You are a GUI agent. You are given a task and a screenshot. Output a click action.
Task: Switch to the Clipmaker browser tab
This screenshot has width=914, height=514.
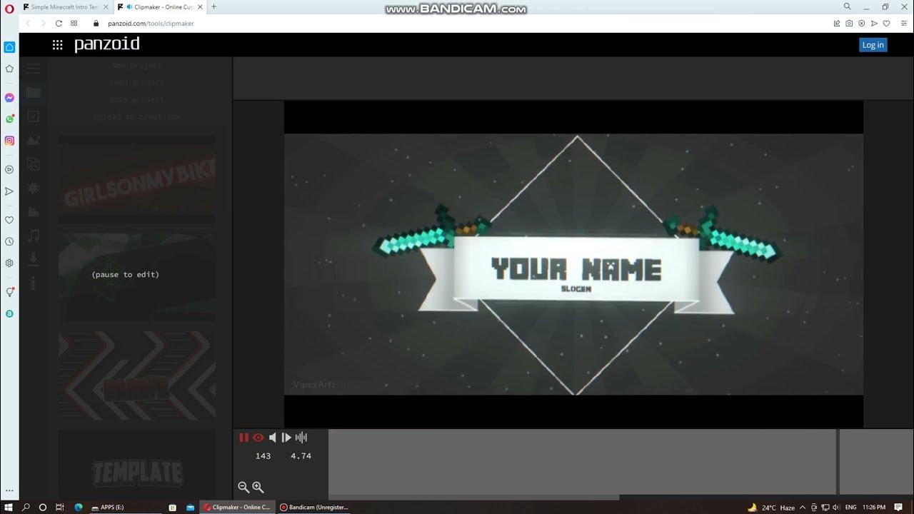pyautogui.click(x=160, y=7)
